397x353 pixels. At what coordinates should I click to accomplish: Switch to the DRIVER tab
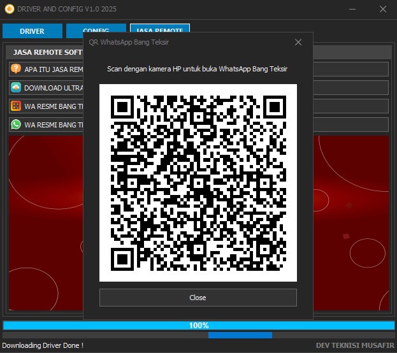32,31
